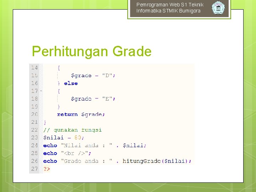This screenshot has width=256, height=192.
Task: Click the header text 'Pemrograman Web S1 Teknik'
Action: 170,5
